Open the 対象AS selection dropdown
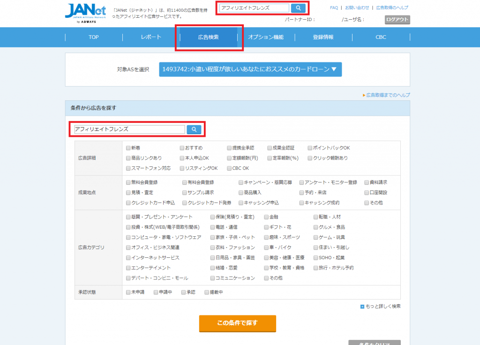This screenshot has height=345, width=480. pyautogui.click(x=250, y=69)
